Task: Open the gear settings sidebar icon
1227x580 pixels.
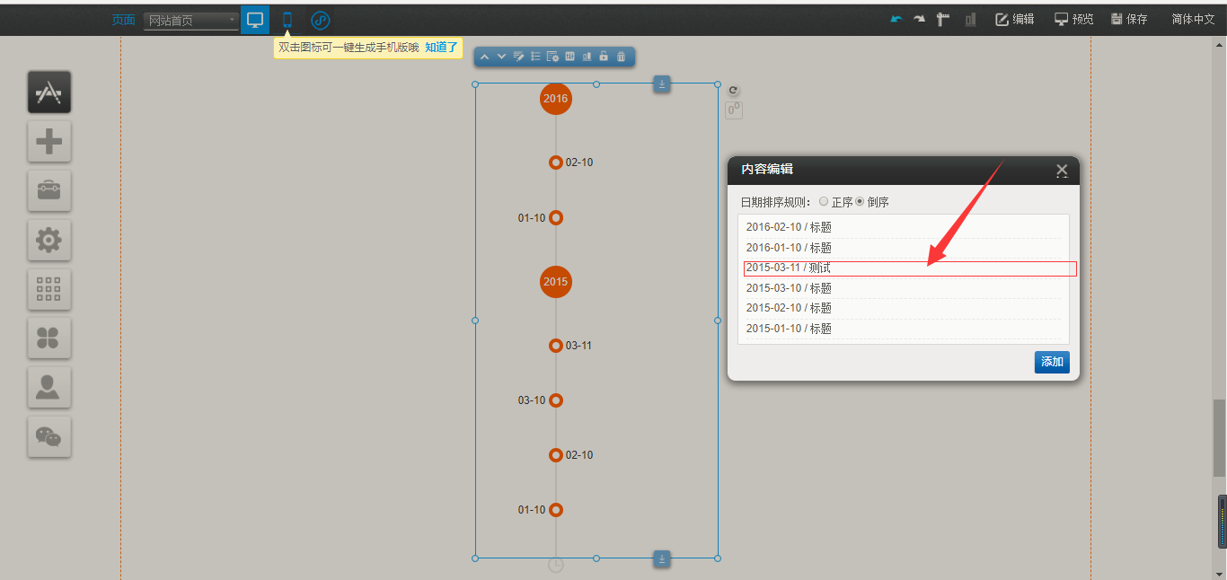Action: 49,240
